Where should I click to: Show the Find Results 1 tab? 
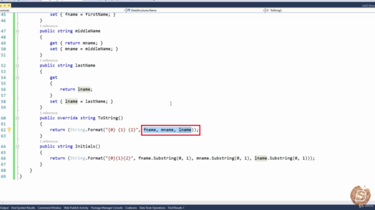pyautogui.click(x=176, y=208)
